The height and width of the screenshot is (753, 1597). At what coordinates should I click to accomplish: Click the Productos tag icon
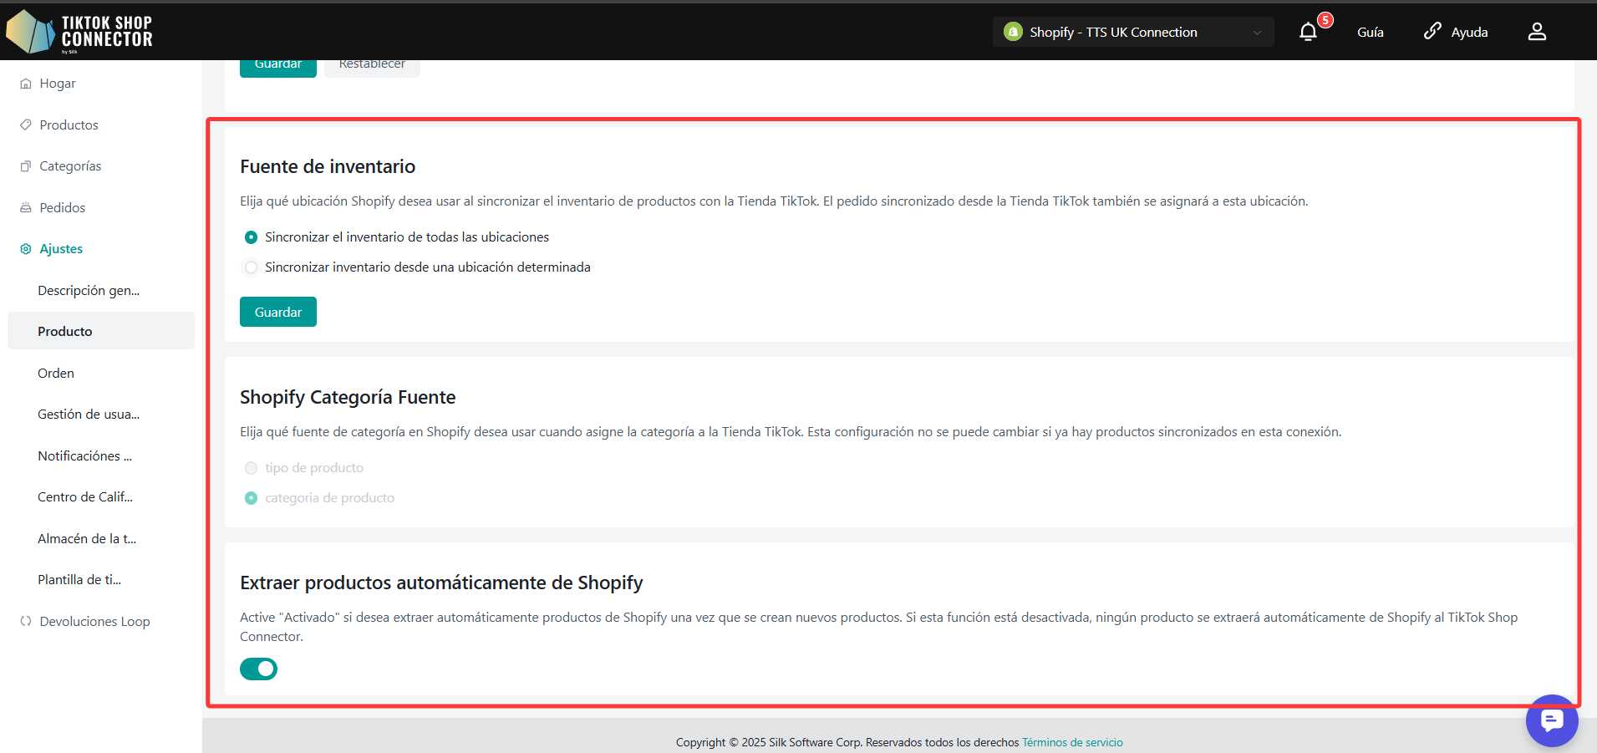coord(26,125)
